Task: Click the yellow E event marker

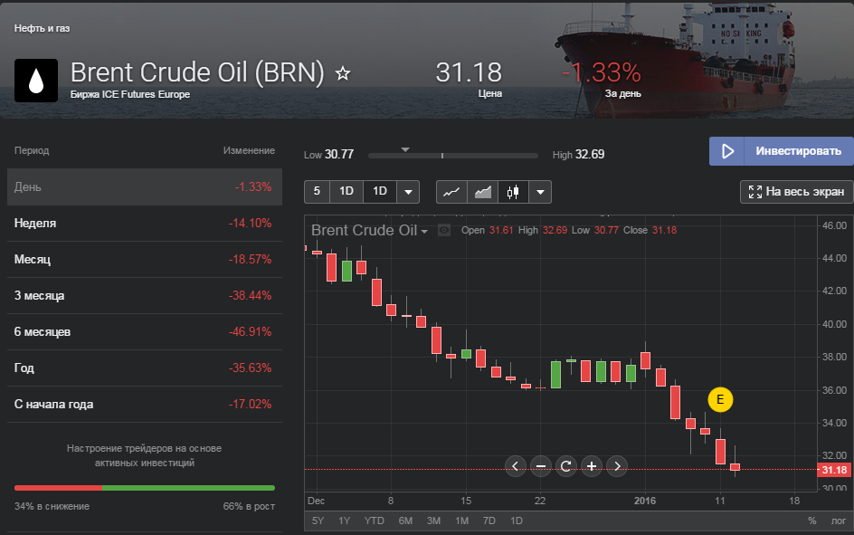Action: click(x=720, y=399)
